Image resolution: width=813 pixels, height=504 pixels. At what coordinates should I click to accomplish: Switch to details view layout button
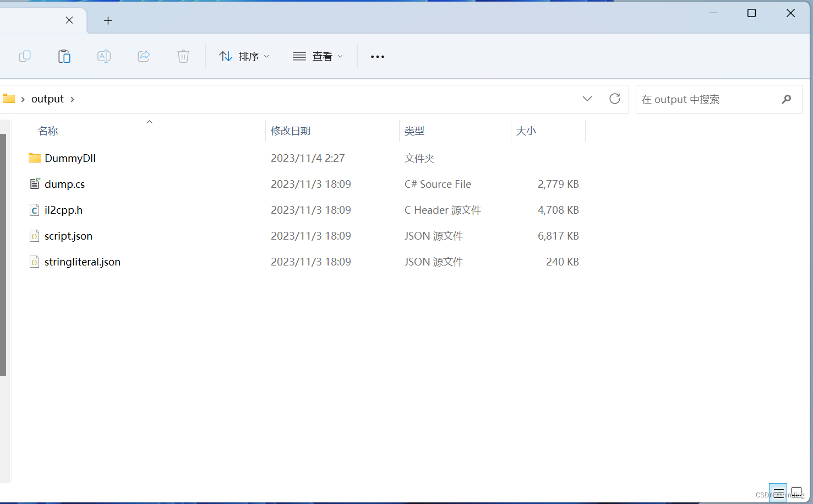click(778, 492)
